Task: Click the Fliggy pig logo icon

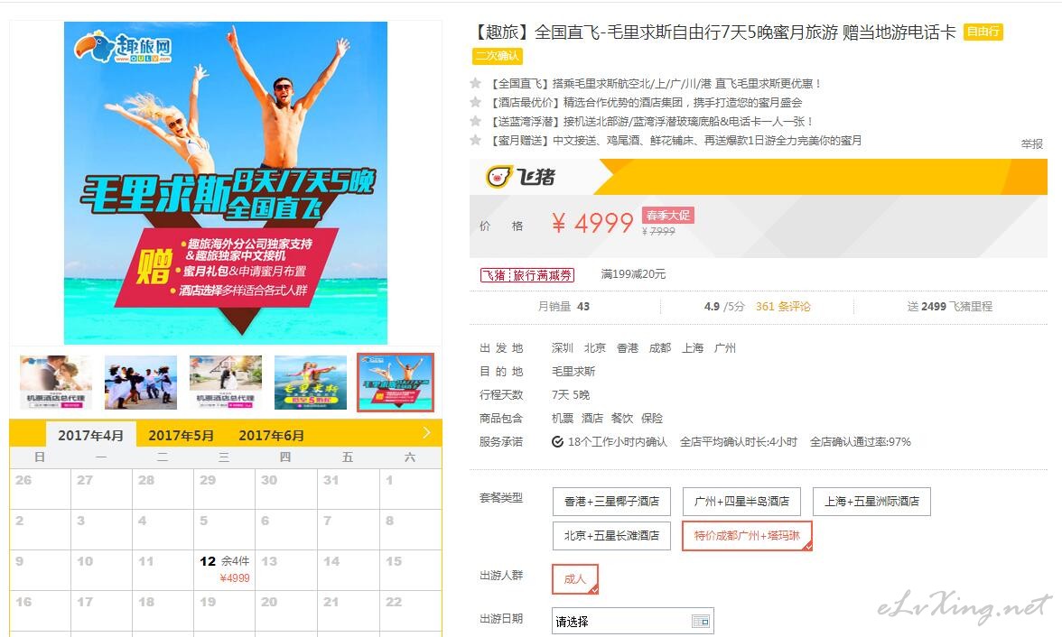Action: click(498, 178)
